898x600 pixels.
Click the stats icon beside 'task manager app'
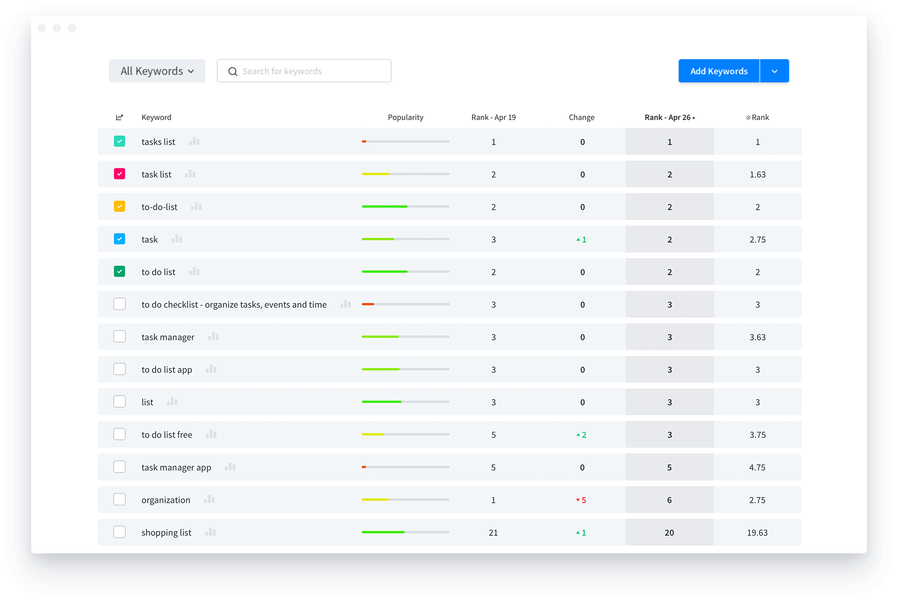pos(230,467)
